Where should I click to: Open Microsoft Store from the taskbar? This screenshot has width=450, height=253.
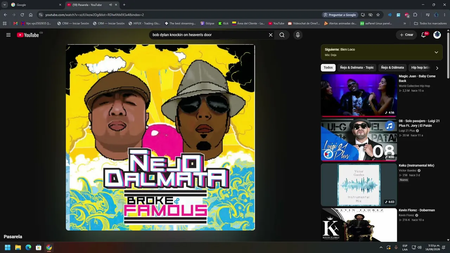coord(39,247)
